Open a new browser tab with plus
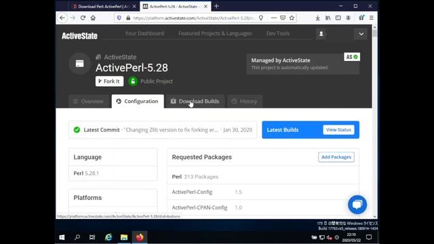Viewport: 434px width, 244px height. click(216, 6)
